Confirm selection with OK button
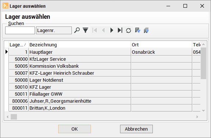This screenshot has height=138, width=211. pos(74,129)
